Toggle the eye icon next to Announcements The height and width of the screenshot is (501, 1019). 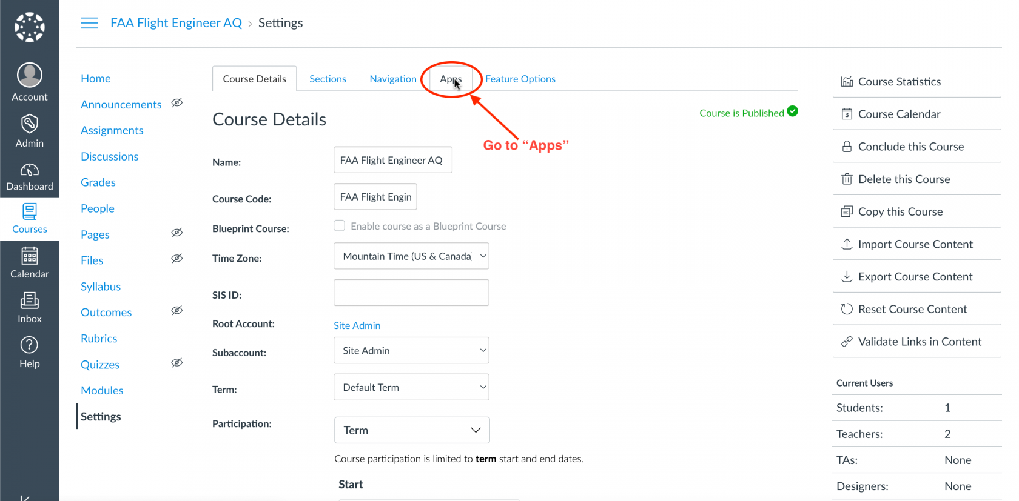(x=177, y=103)
